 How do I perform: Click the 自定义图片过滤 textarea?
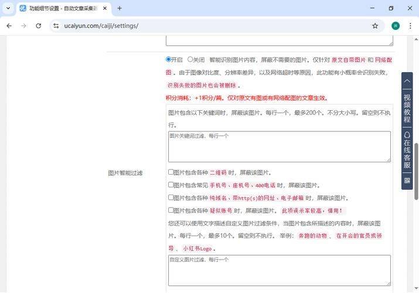coord(280,270)
